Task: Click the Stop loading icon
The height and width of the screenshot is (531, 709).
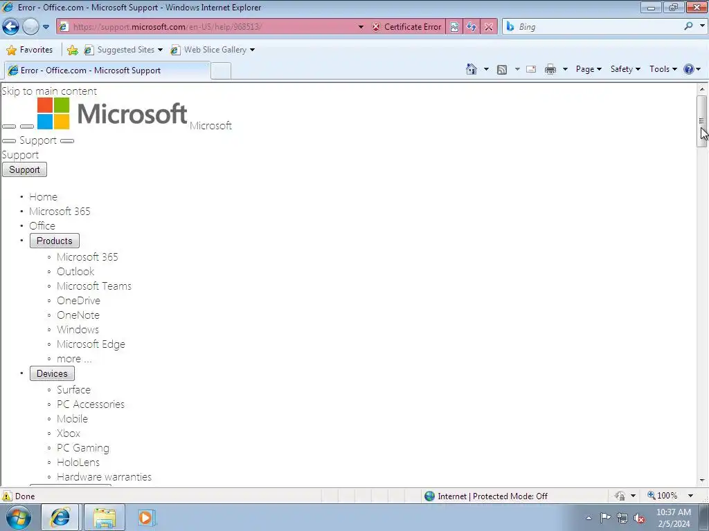Action: coord(488,27)
